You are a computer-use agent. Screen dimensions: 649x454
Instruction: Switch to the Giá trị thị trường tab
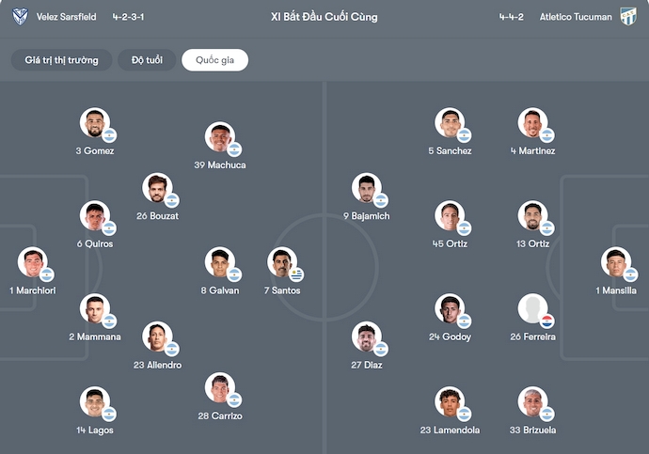point(62,60)
